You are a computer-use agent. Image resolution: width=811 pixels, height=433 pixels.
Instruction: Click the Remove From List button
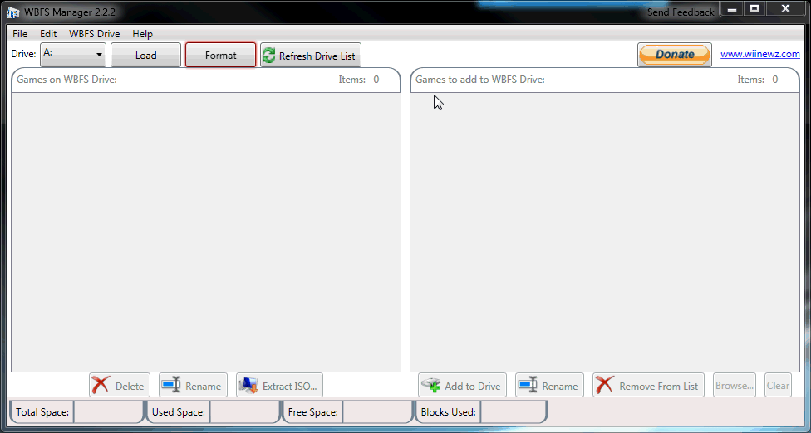click(648, 386)
